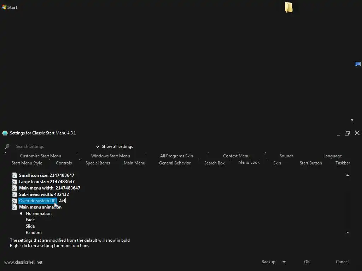Open the Taskbar tab
Viewport: 362px width, 271px height.
(343, 163)
